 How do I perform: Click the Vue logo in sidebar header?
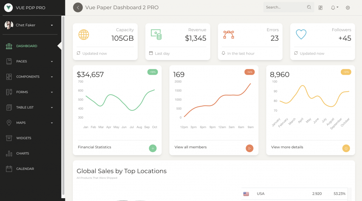(x=8, y=7)
